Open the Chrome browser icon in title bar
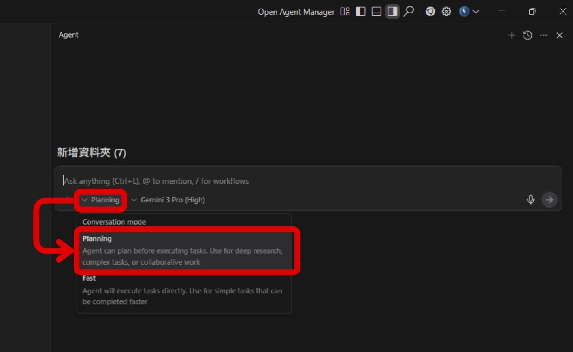Image resolution: width=573 pixels, height=352 pixels. coord(430,12)
